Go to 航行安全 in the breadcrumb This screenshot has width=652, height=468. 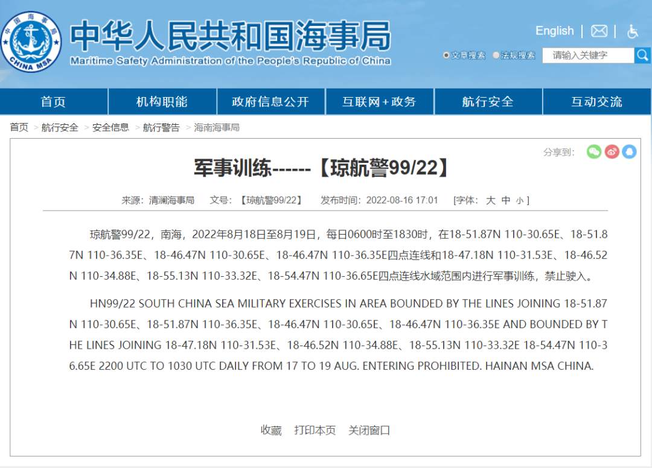[60, 127]
